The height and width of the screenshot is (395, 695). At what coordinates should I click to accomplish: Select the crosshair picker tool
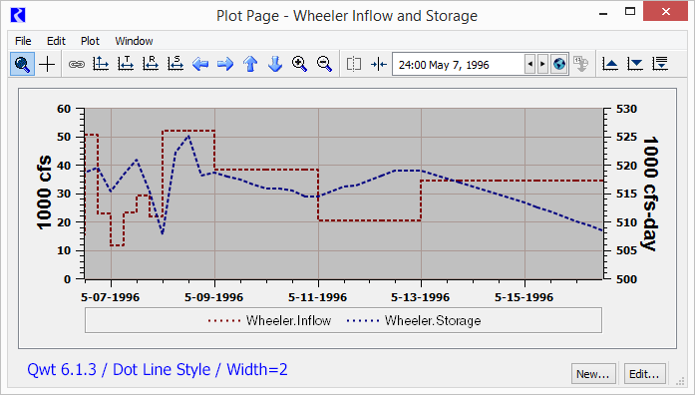[47, 64]
